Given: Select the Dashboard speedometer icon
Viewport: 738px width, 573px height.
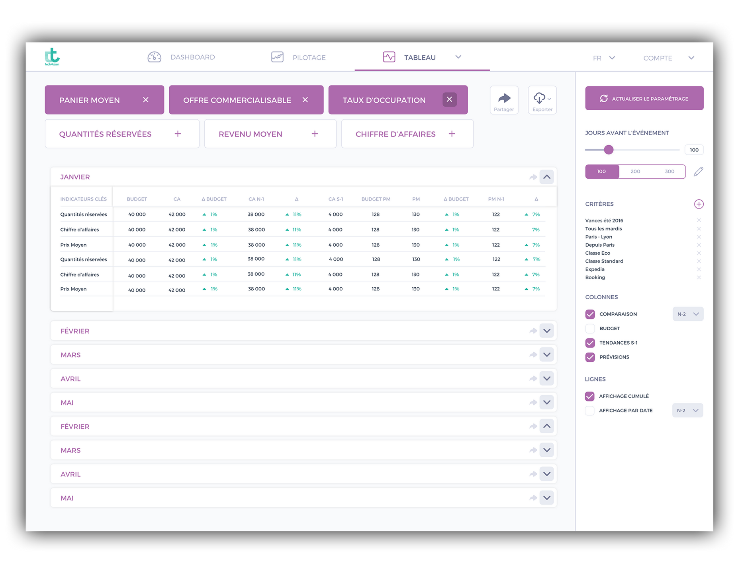Looking at the screenshot, I should click(155, 57).
